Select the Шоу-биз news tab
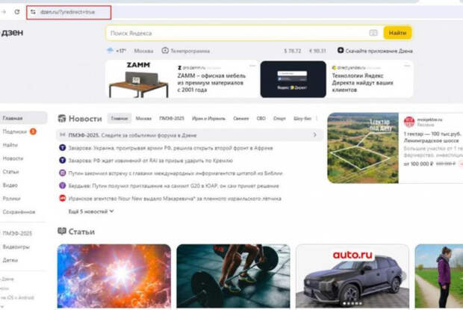463x310 pixels. [302, 118]
